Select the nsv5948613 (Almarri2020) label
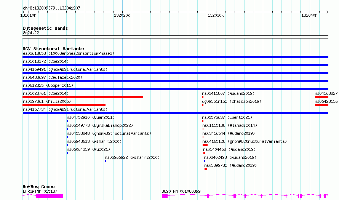 (94, 141)
